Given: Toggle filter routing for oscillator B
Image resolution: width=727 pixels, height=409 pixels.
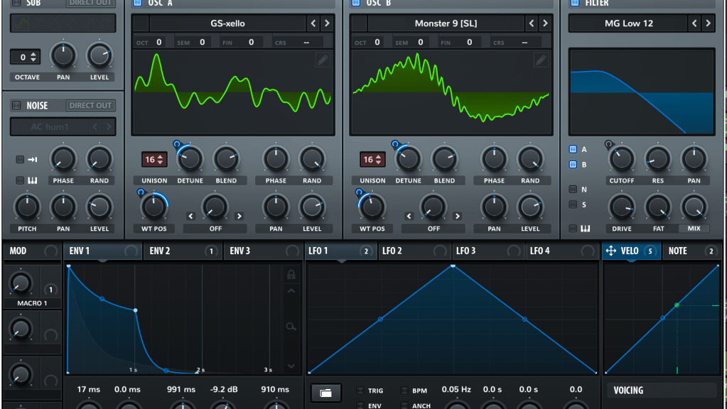Looking at the screenshot, I should coord(573,165).
